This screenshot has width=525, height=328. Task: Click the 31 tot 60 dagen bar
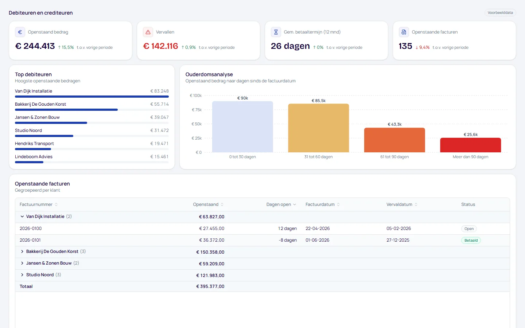(x=319, y=128)
